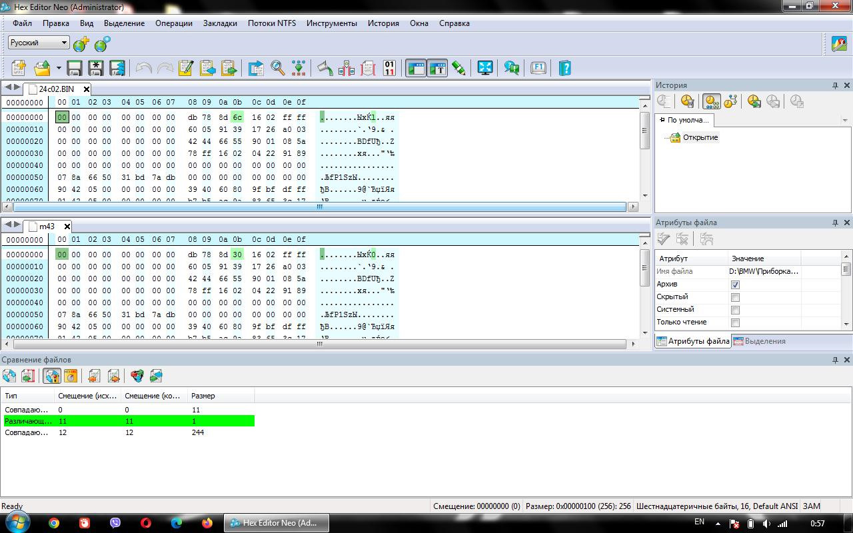The height and width of the screenshot is (533, 853).
Task: Click the Save floppy disk icon
Action: [x=75, y=68]
